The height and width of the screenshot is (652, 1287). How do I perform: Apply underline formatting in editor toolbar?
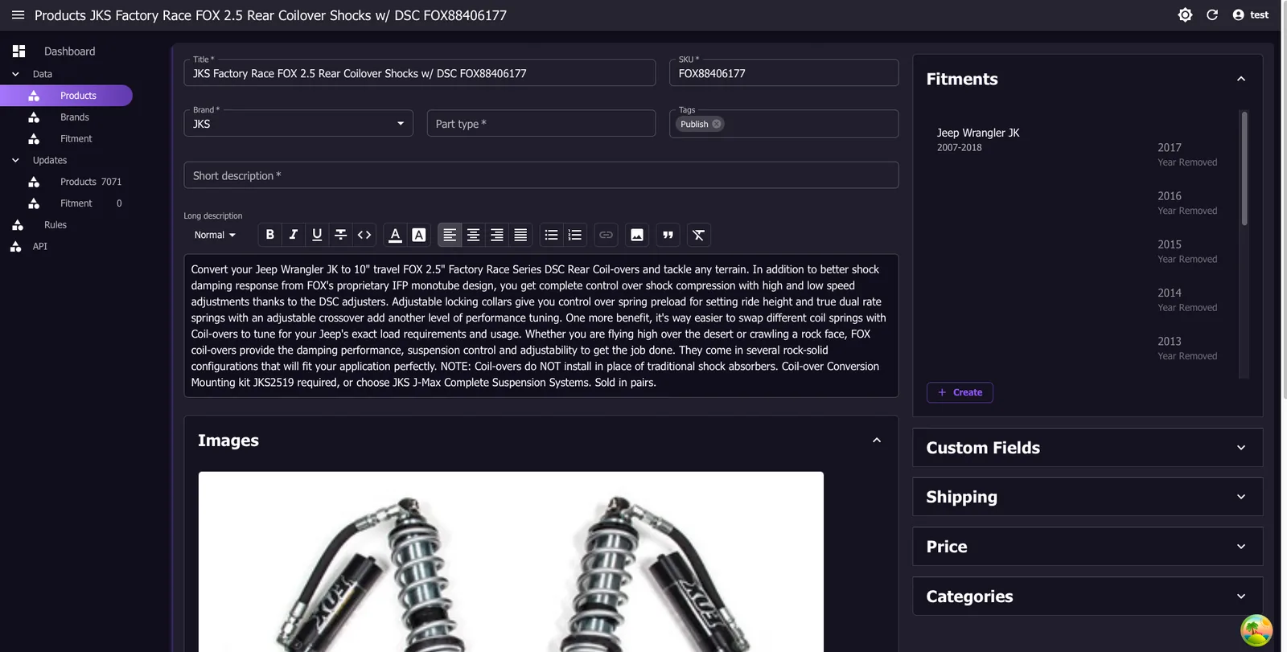pos(317,235)
